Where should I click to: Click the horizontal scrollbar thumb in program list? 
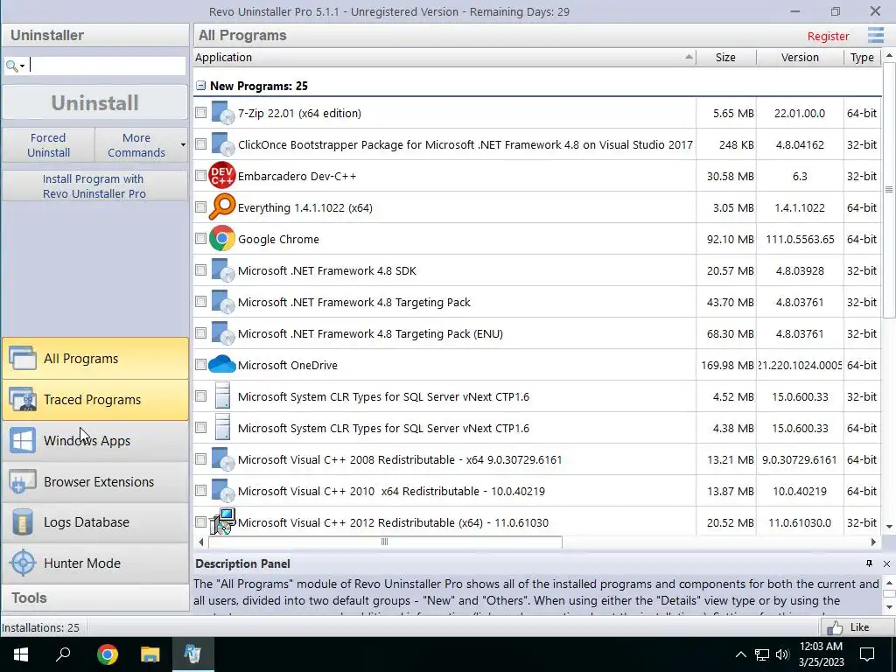pos(385,541)
